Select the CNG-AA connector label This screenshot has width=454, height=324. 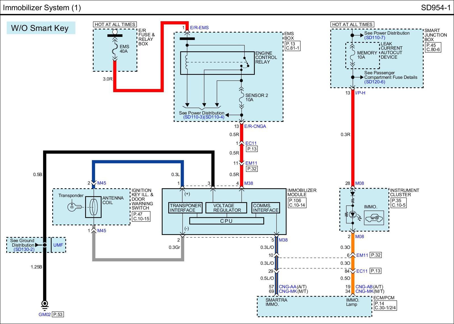[287, 287]
